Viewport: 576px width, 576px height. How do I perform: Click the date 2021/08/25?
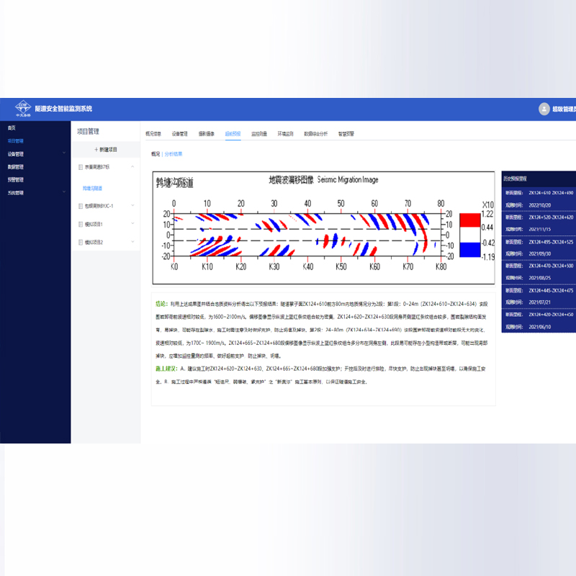pos(539,278)
